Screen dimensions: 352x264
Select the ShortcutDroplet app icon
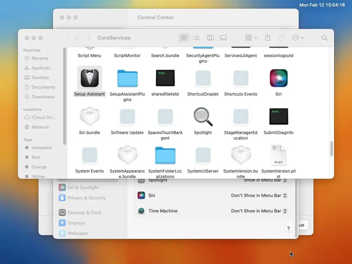pyautogui.click(x=203, y=78)
